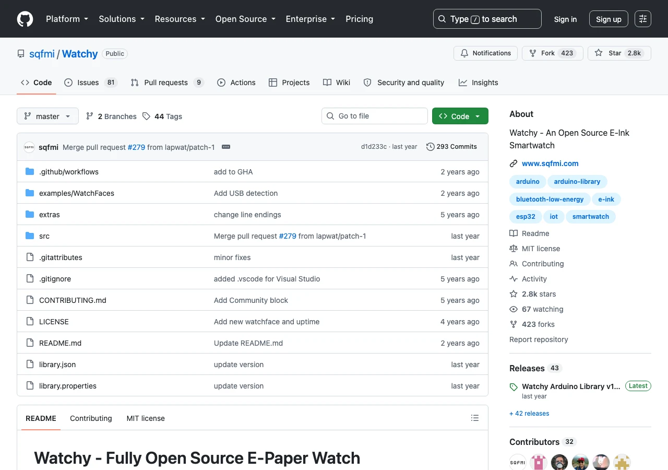668x470 pixels.
Task: Open the Pull requests tab
Action: [167, 83]
